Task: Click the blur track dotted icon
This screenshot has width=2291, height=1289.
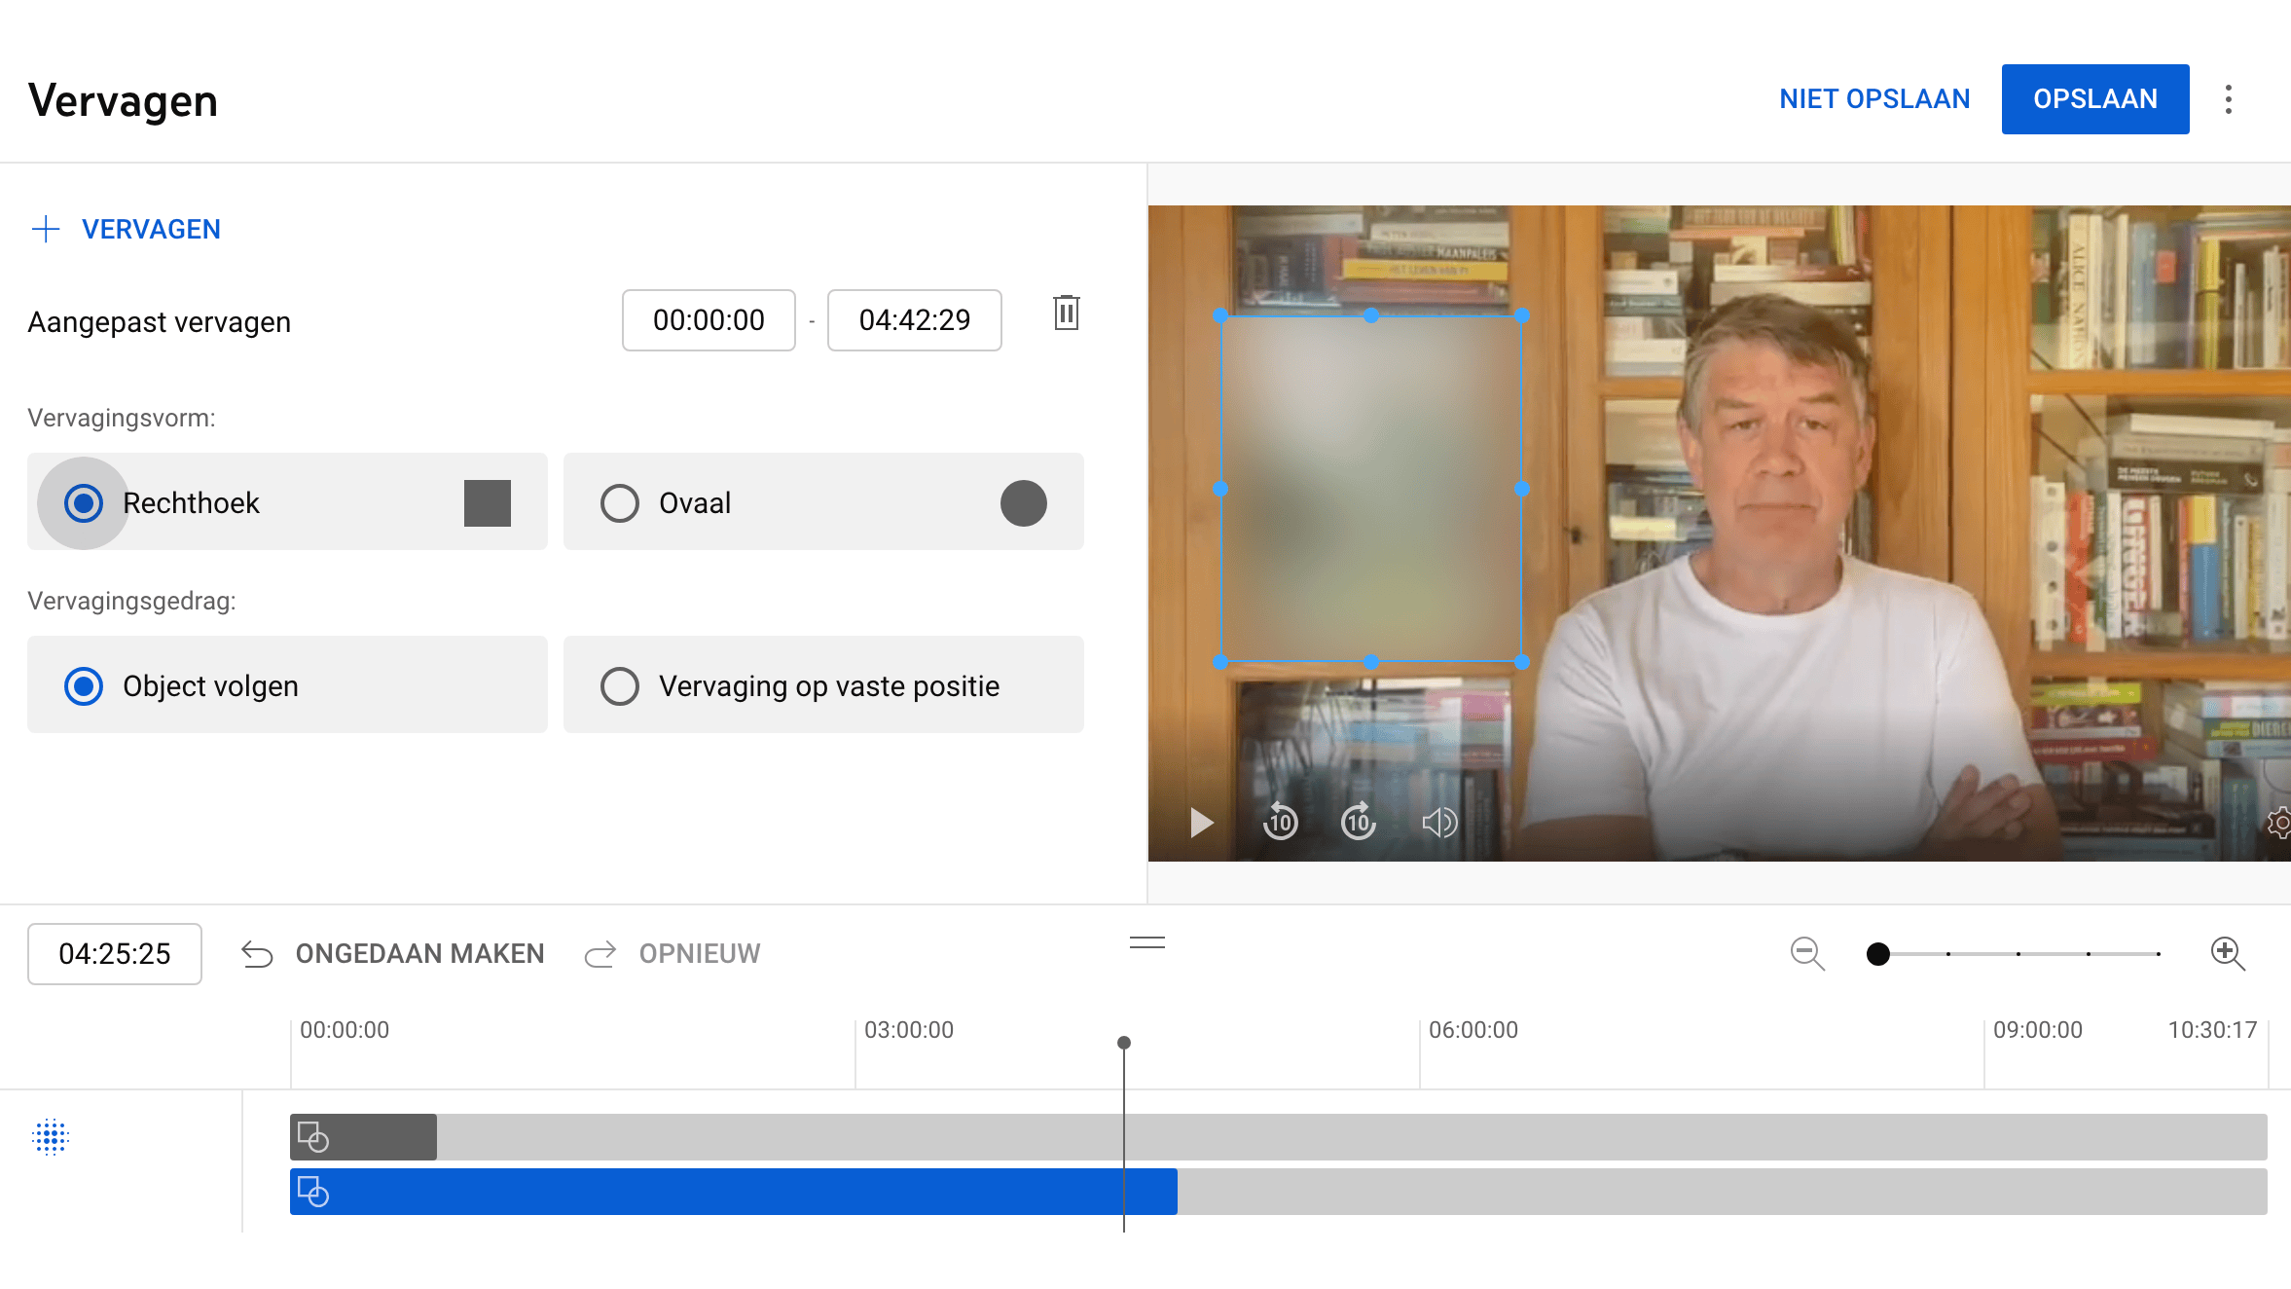Action: (x=51, y=1136)
